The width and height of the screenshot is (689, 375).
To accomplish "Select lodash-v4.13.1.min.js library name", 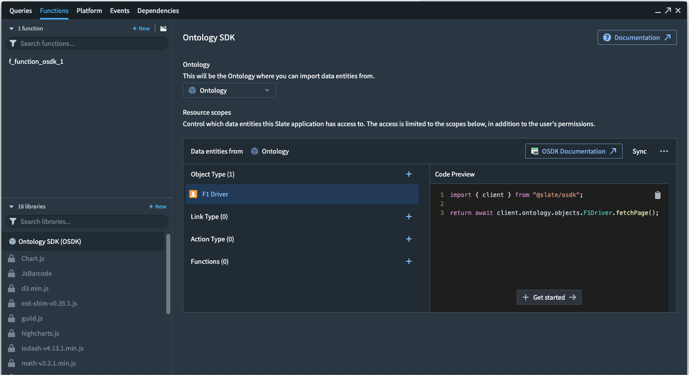I will [52, 348].
